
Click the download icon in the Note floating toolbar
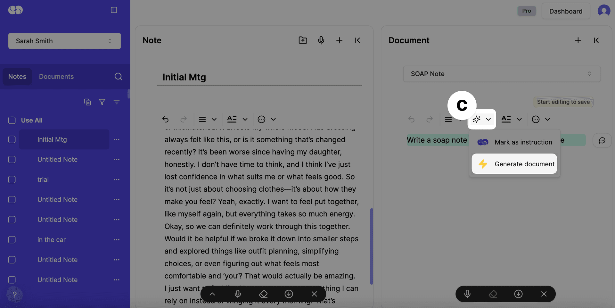(x=289, y=294)
